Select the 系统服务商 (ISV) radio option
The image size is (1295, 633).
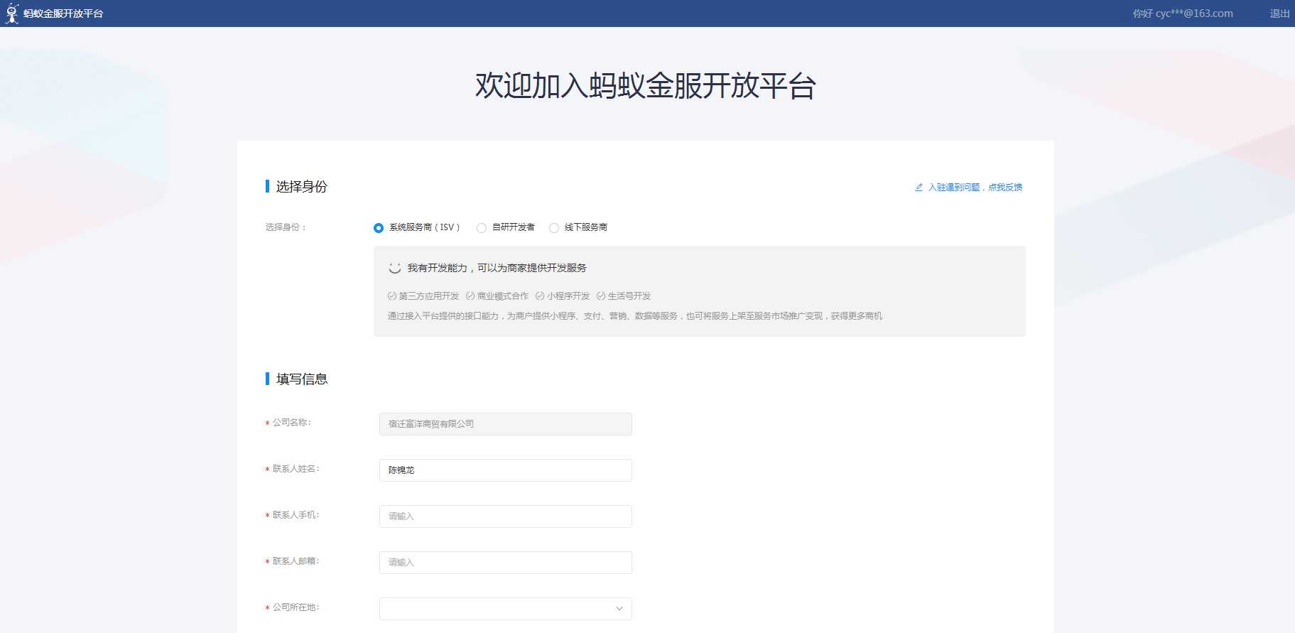[x=379, y=228]
